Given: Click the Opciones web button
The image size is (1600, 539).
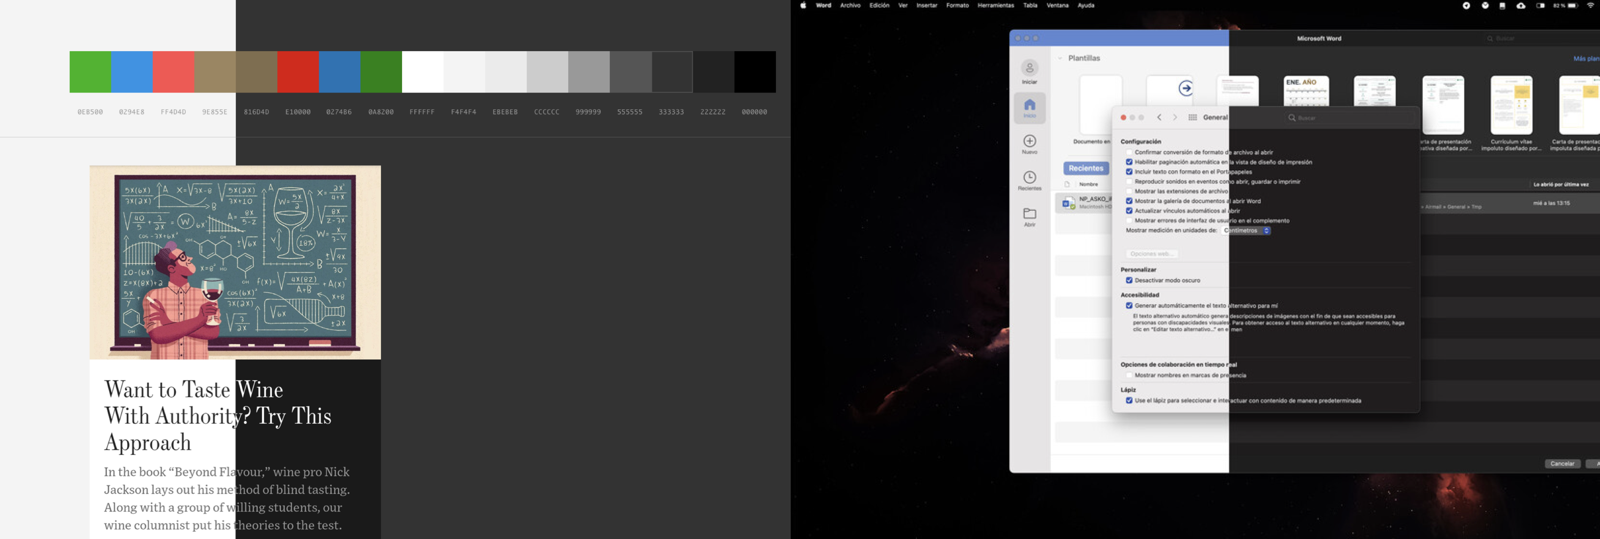Looking at the screenshot, I should [x=1151, y=254].
